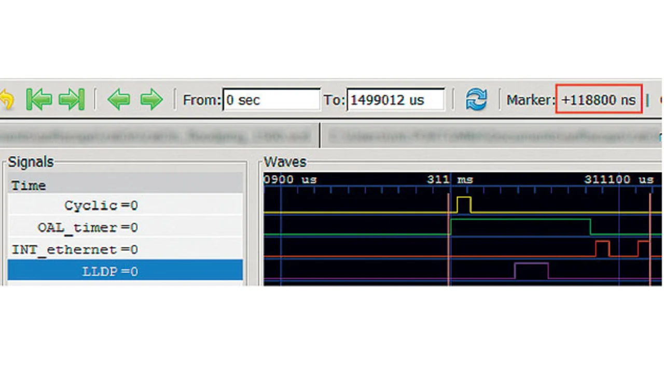
Task: Click the undo arrow icon in toolbar
Action: coord(6,99)
